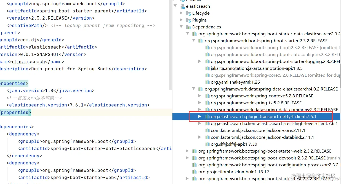Screen dimensions: 341x184
Task: Collapse spring-boot-starter-data-elasticsearch dependency
Action: [188, 34]
